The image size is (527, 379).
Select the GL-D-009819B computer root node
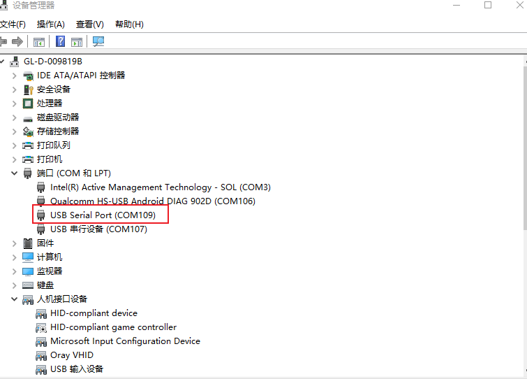(52, 62)
